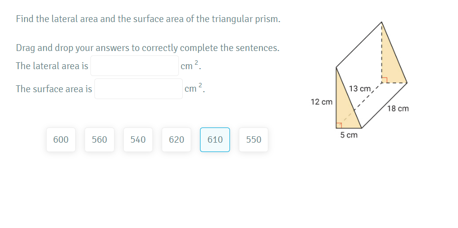Select the 560 answer tile
The image size is (458, 228).
click(x=99, y=140)
